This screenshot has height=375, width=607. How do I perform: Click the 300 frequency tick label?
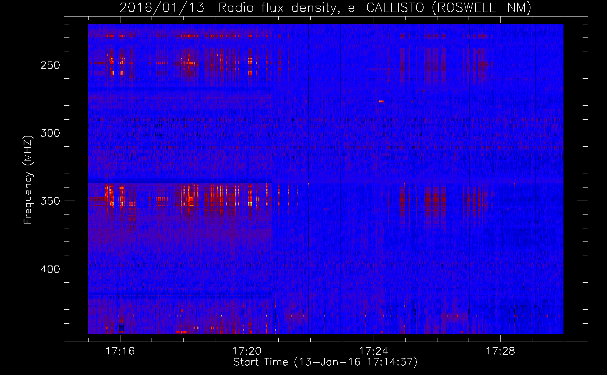50,133
